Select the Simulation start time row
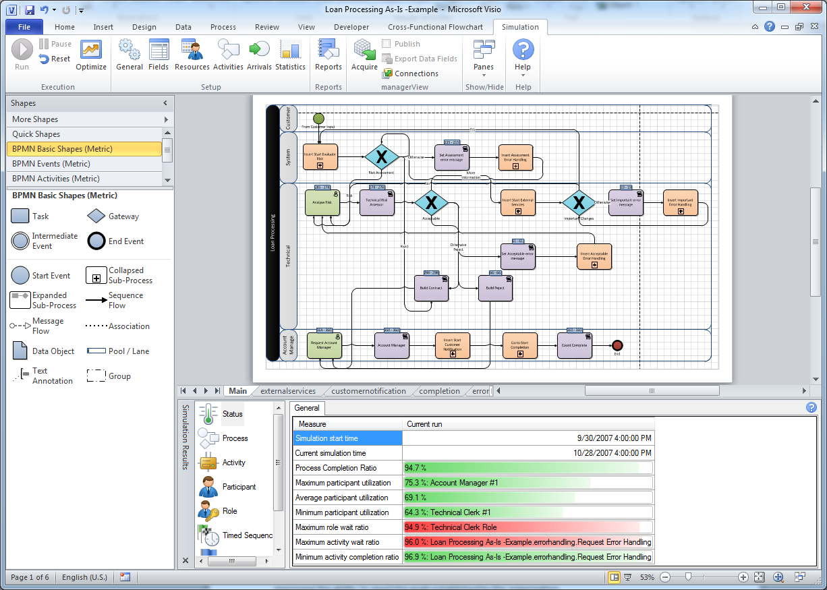The height and width of the screenshot is (590, 827). click(348, 438)
